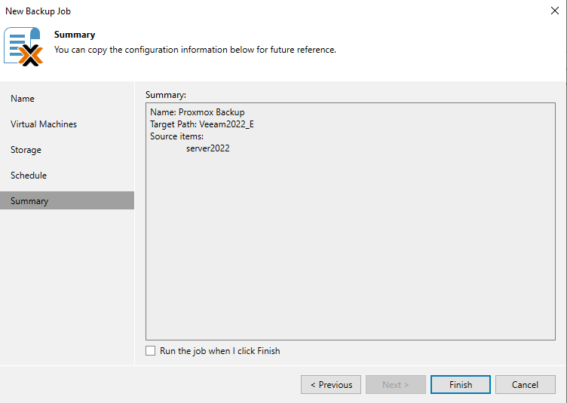Screen dimensions: 567x403
Task: Click the Target Path Veeam2022_E line
Action: click(201, 124)
